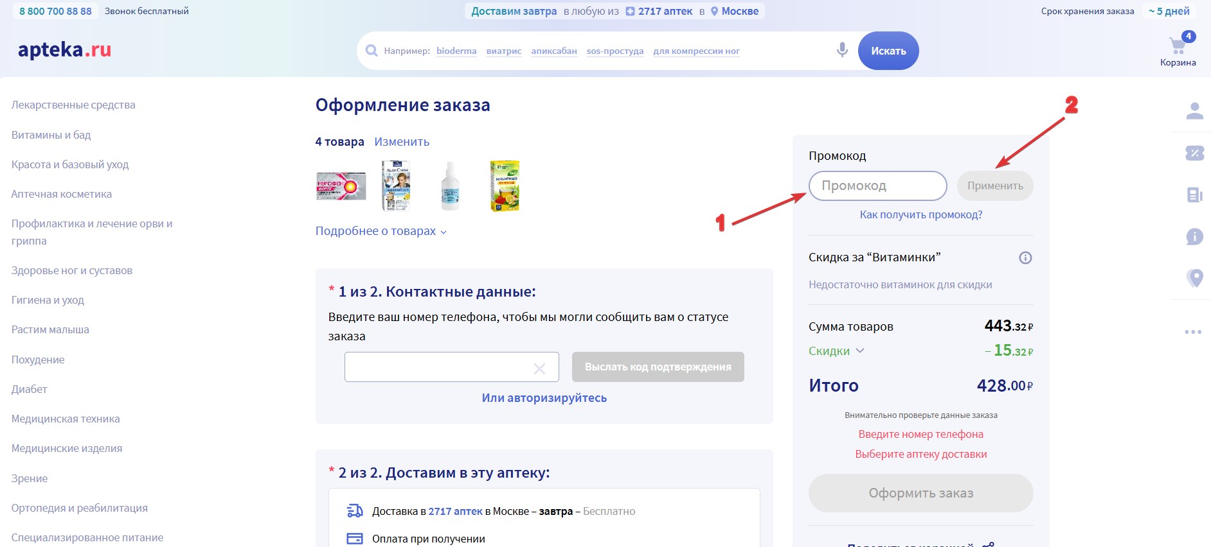Click the апиксабан search suggestion
This screenshot has width=1211, height=547.
click(x=554, y=51)
